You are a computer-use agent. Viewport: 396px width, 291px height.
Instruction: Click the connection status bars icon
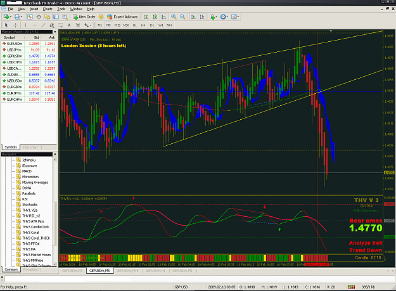(x=351, y=287)
